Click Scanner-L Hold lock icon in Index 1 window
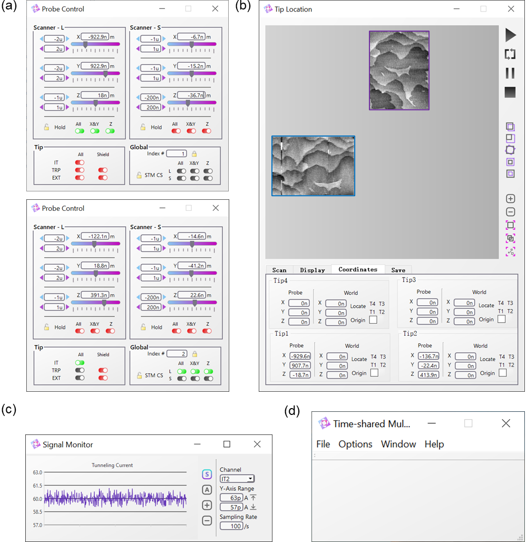Screen dimensions: 527x542 (x=47, y=127)
